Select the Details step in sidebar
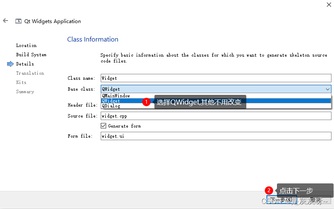The image size is (334, 209). coord(25,64)
